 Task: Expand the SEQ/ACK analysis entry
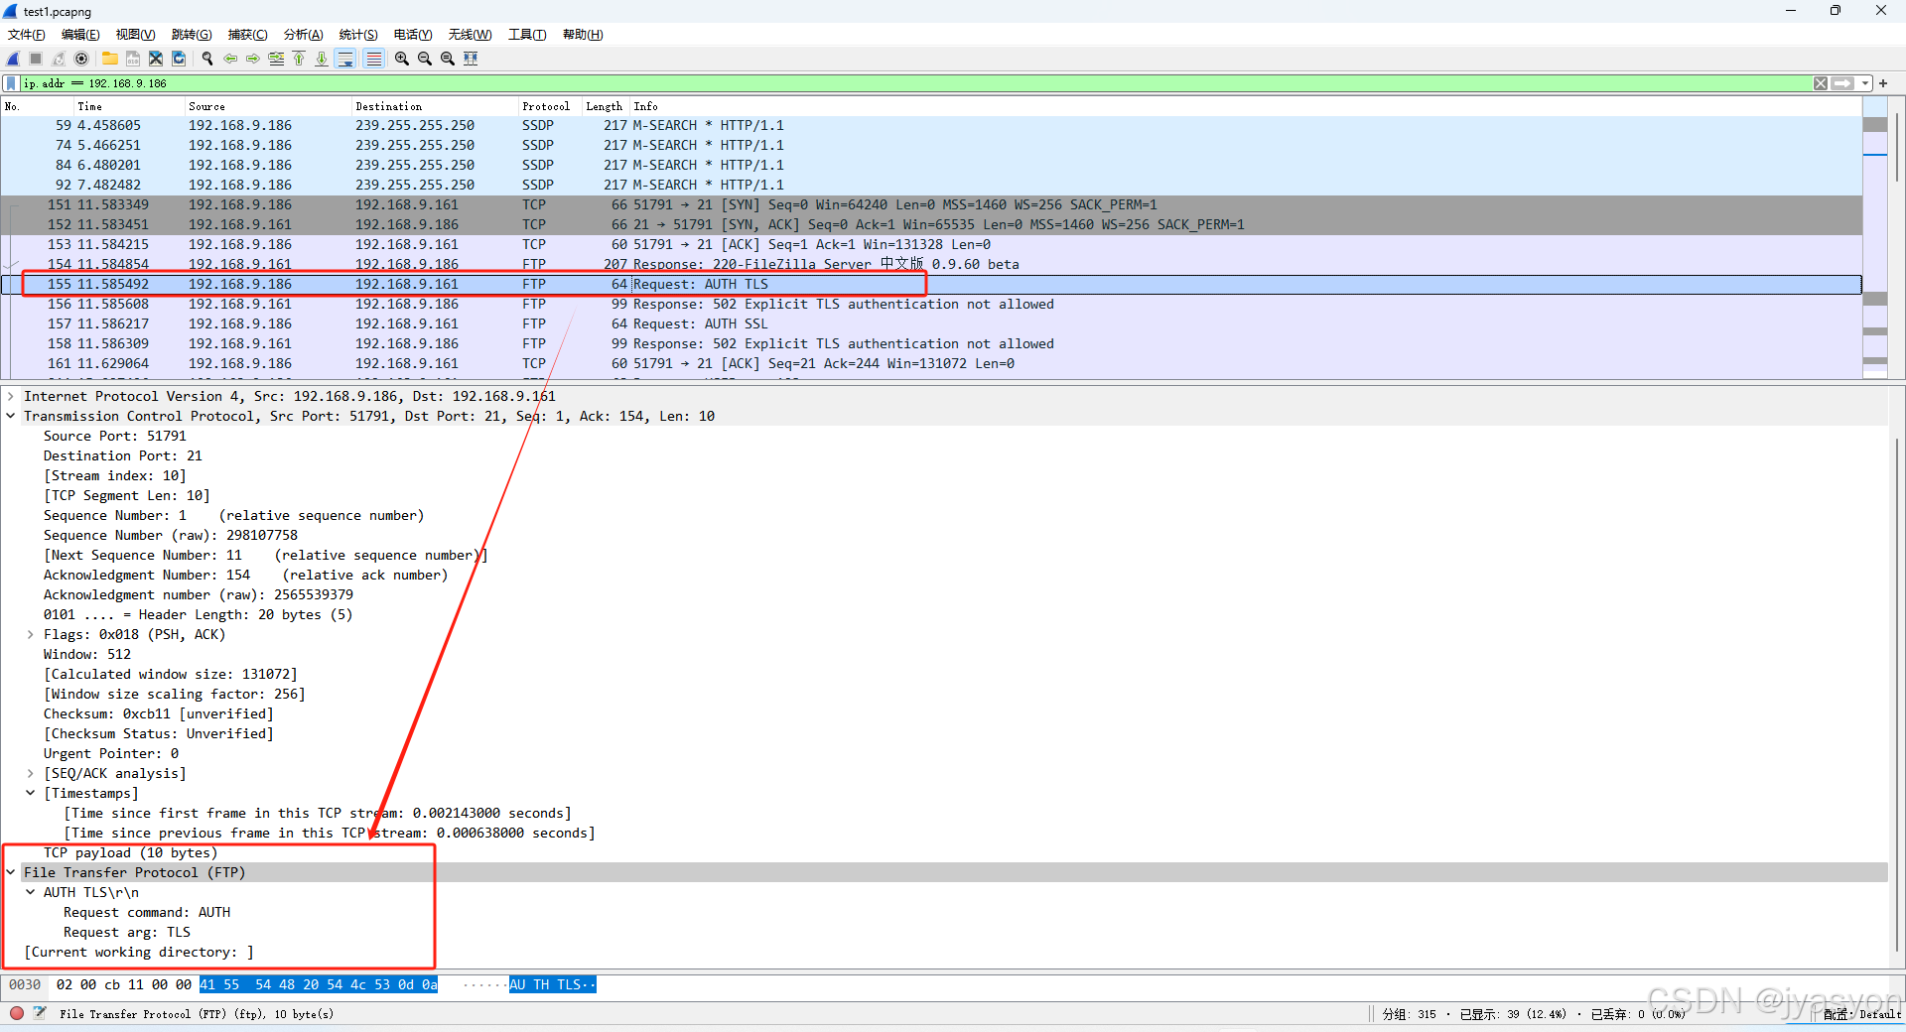[x=29, y=773]
